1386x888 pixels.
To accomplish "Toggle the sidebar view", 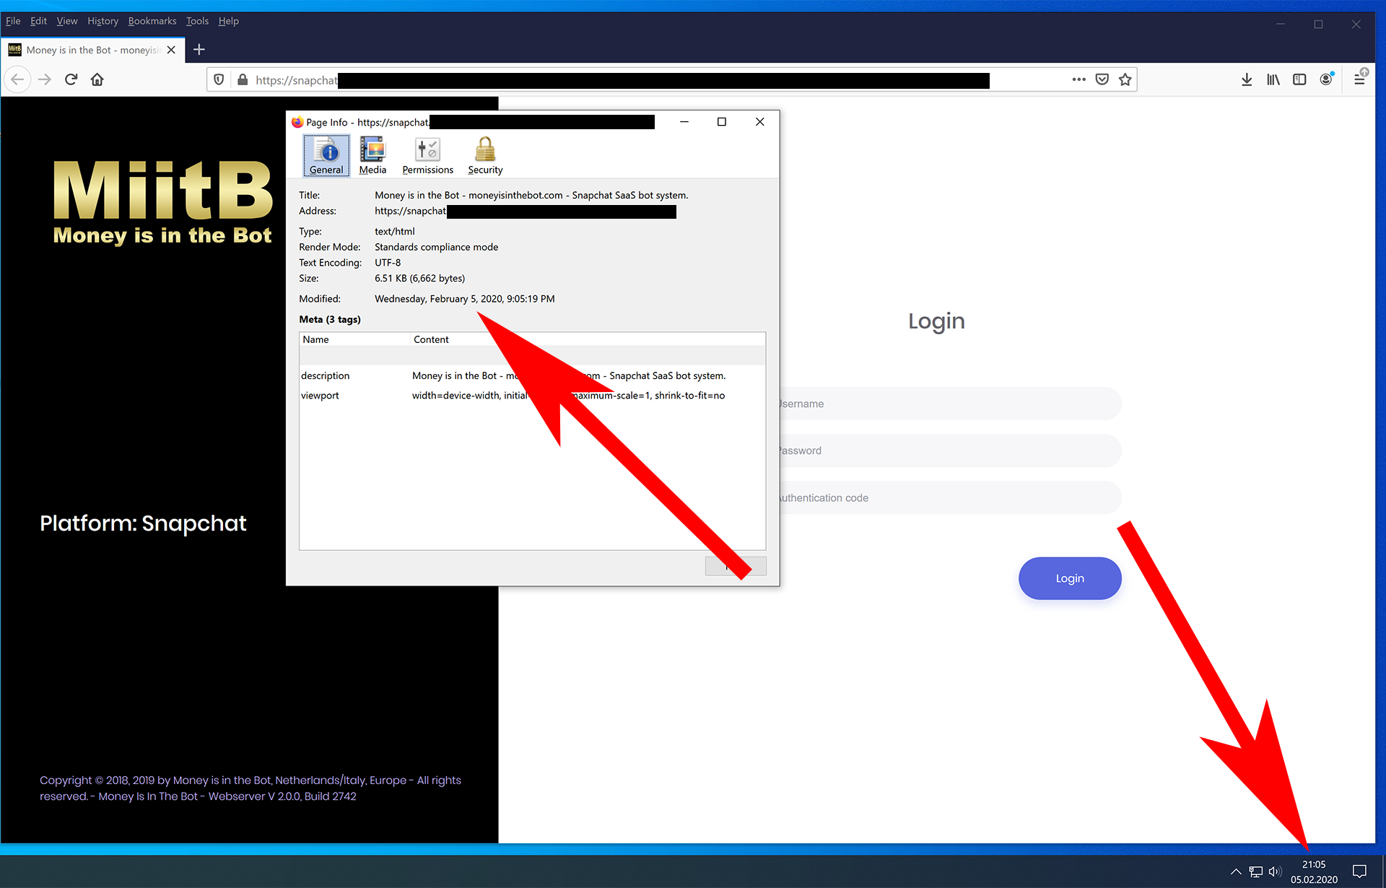I will (1299, 79).
